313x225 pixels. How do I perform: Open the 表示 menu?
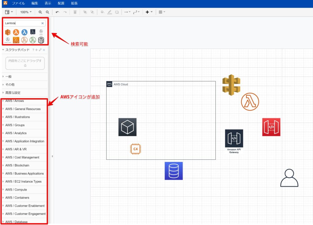coord(48,3)
